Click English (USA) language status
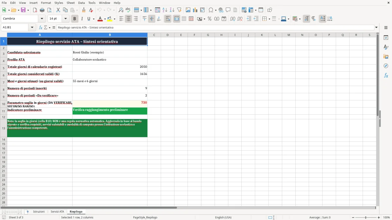Image resolution: width=392 pixels, height=220 pixels. 223,217
